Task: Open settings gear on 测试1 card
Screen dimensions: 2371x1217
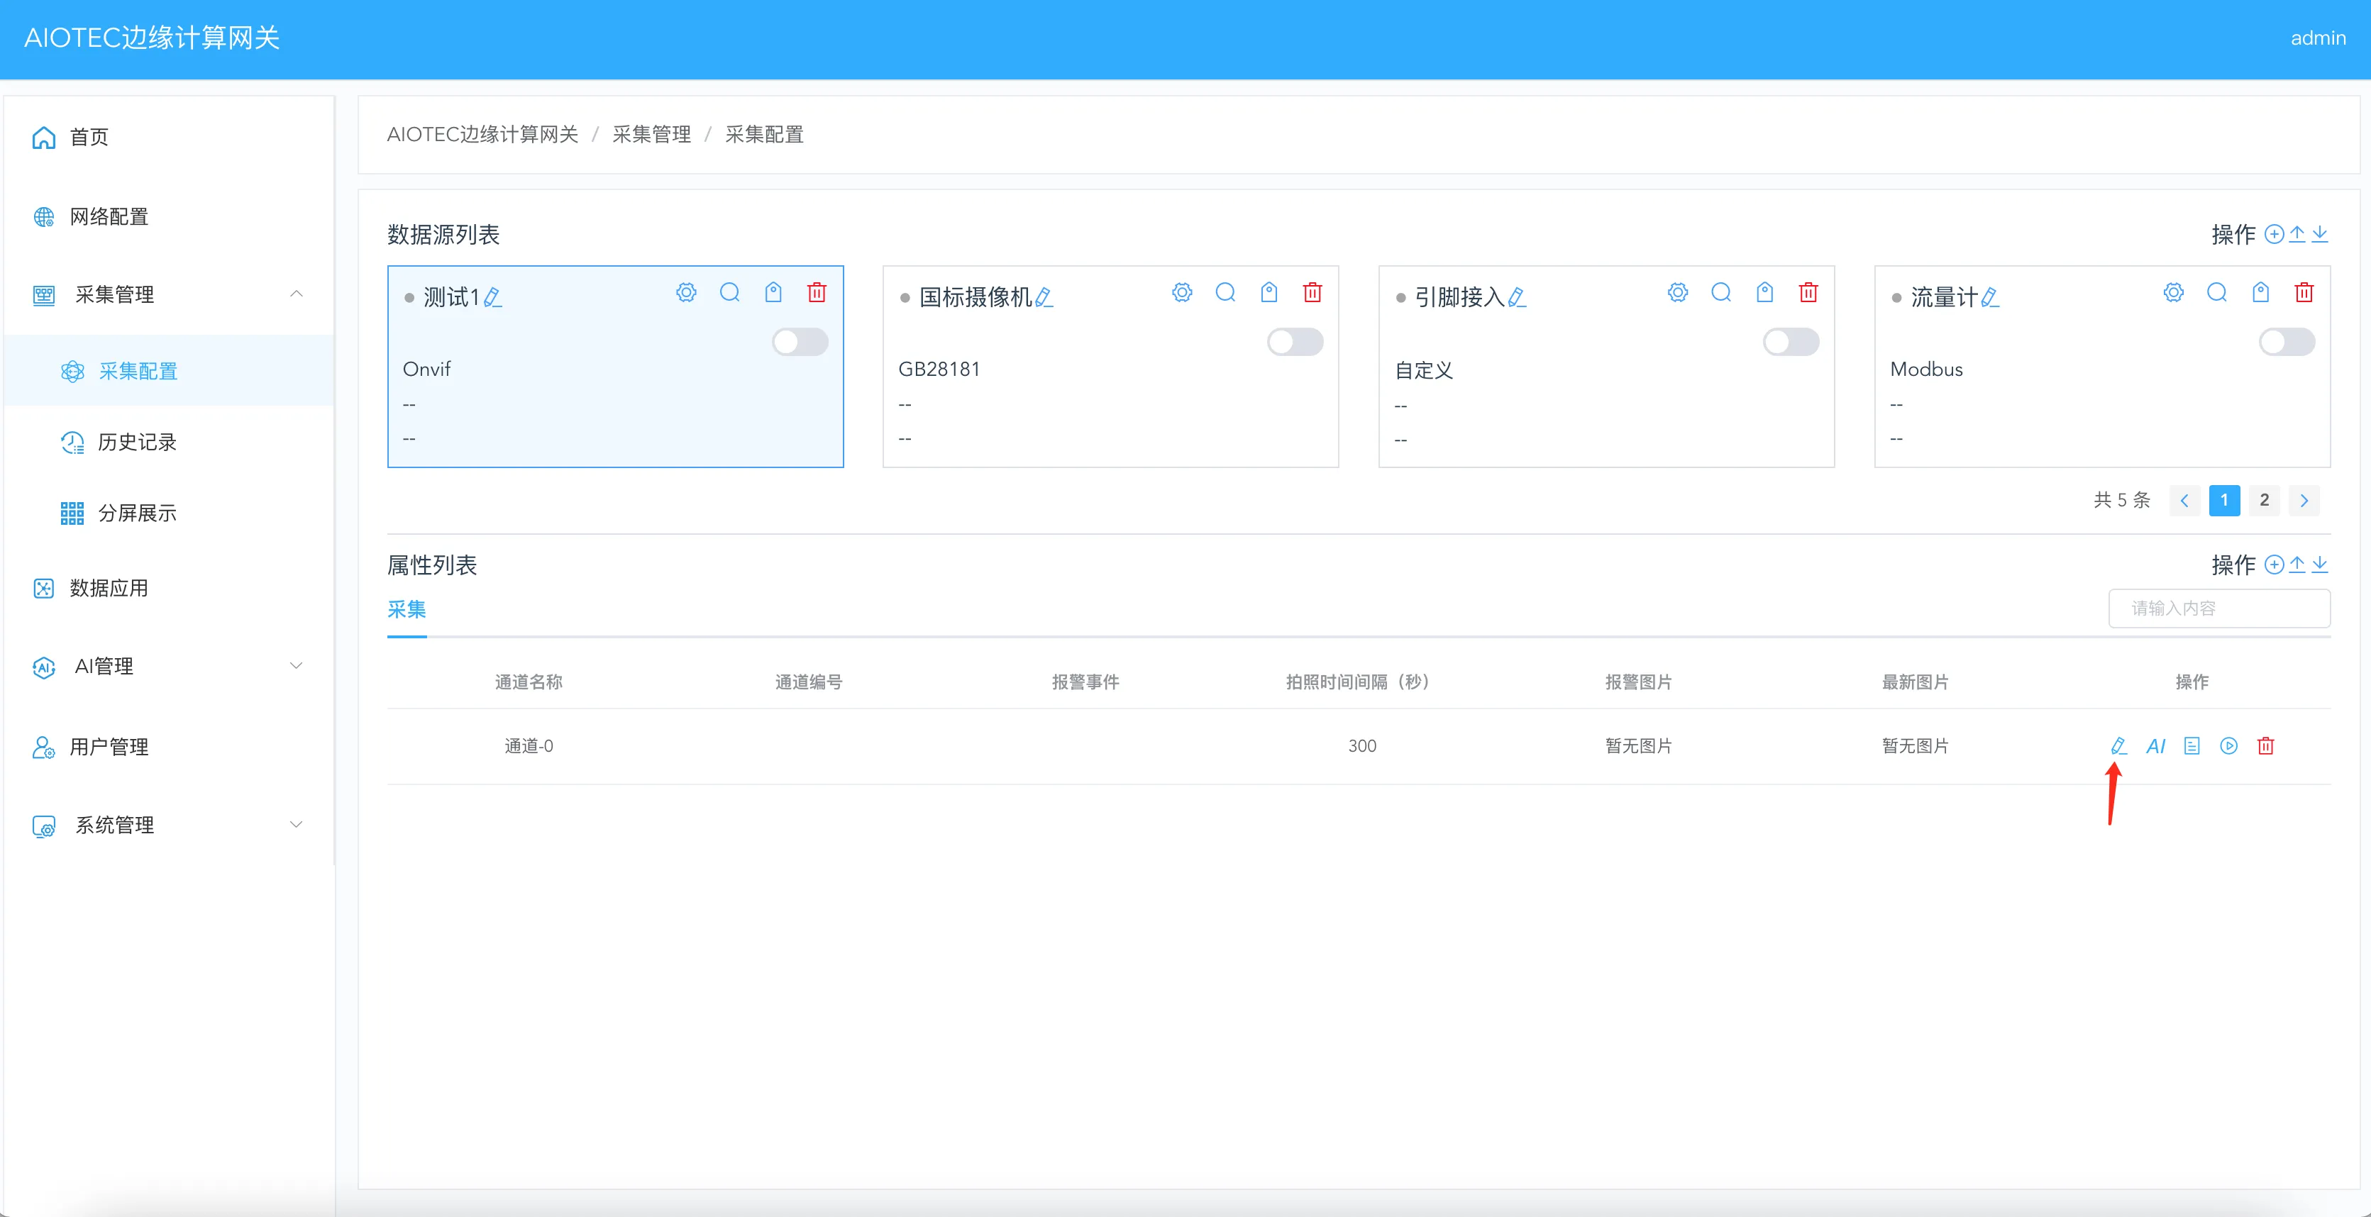Action: tap(686, 292)
